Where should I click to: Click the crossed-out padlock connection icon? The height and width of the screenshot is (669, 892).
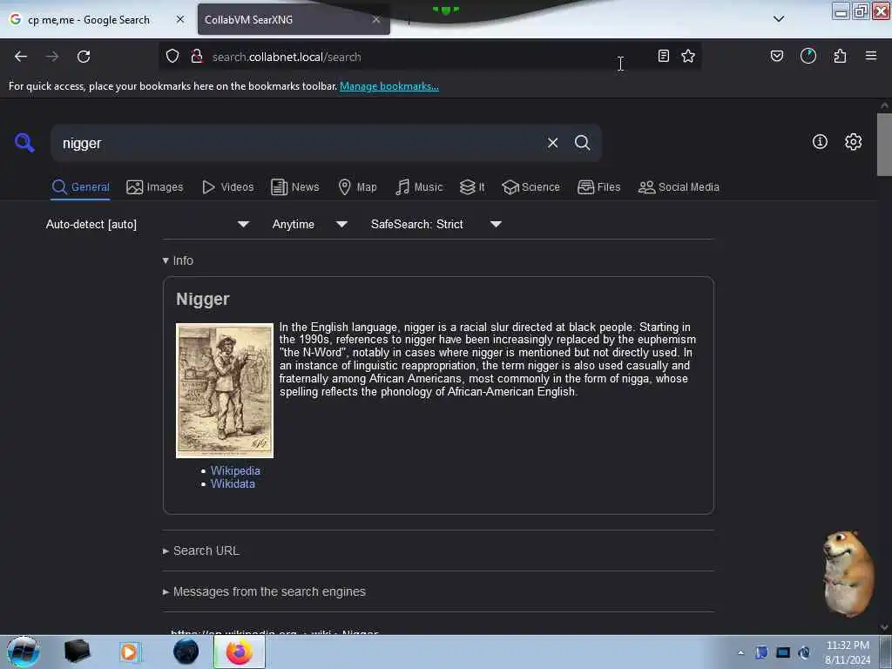[x=197, y=57]
